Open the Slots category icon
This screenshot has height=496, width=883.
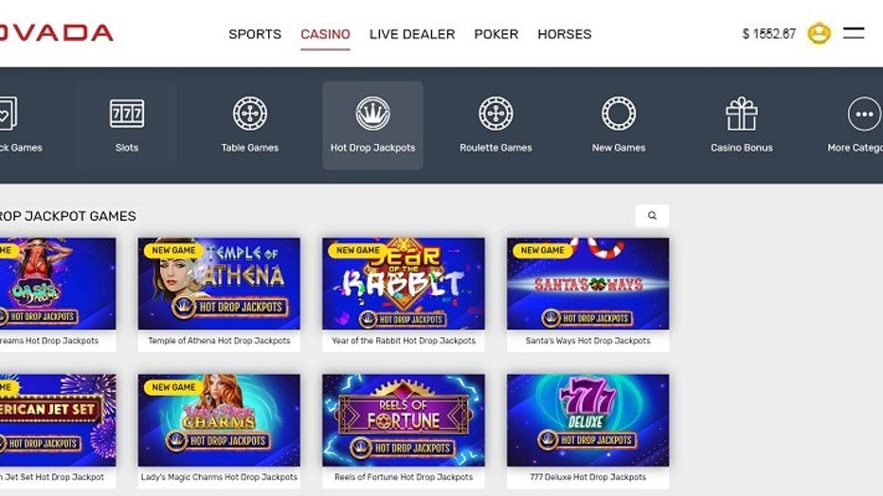pos(127,114)
